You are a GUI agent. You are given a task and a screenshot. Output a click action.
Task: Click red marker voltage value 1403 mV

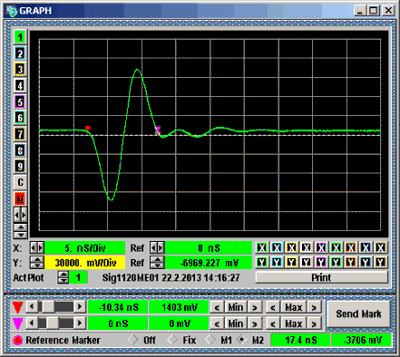[179, 307]
